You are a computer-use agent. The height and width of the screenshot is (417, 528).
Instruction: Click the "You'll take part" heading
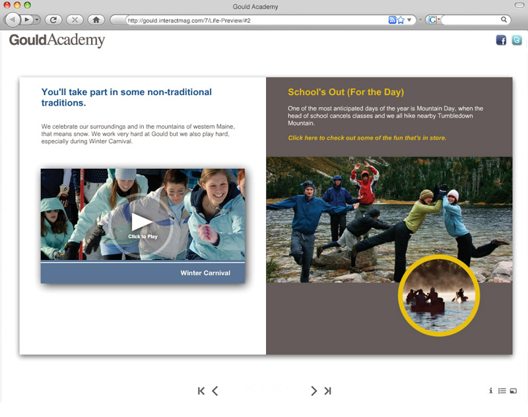tap(127, 97)
